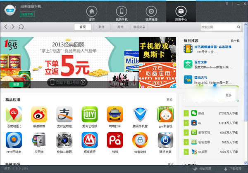Open the 新浪微博 app icon

click(x=39, y=115)
